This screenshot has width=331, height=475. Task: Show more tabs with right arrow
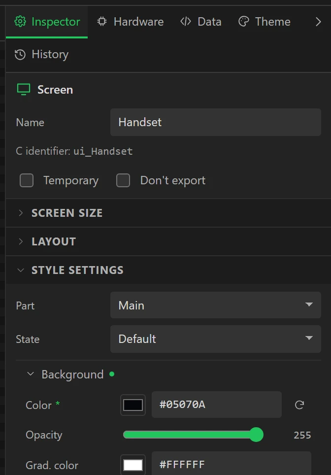point(318,22)
